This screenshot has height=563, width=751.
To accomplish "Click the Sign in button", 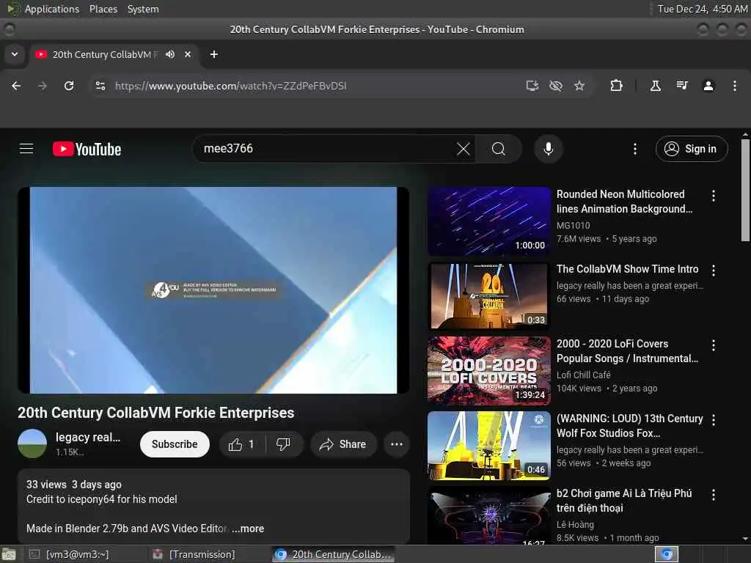I will coord(692,149).
